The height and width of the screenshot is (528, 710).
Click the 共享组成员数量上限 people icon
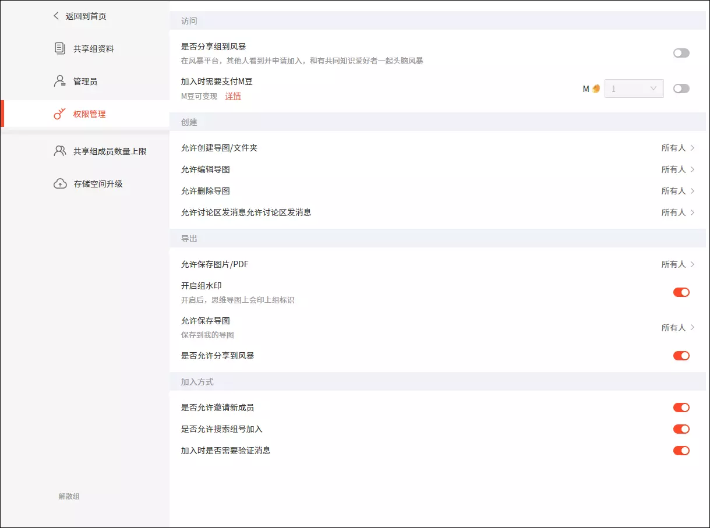(59, 151)
